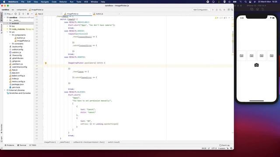Image resolution: width=280 pixels, height=157 pixels.
Task: Select package.json in project tree
Action: pyautogui.click(x=17, y=84)
